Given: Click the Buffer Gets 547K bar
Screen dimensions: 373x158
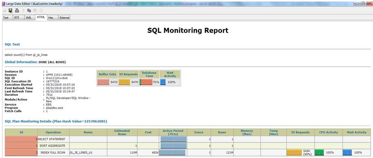Looking at the screenshot, I should [x=103, y=82].
